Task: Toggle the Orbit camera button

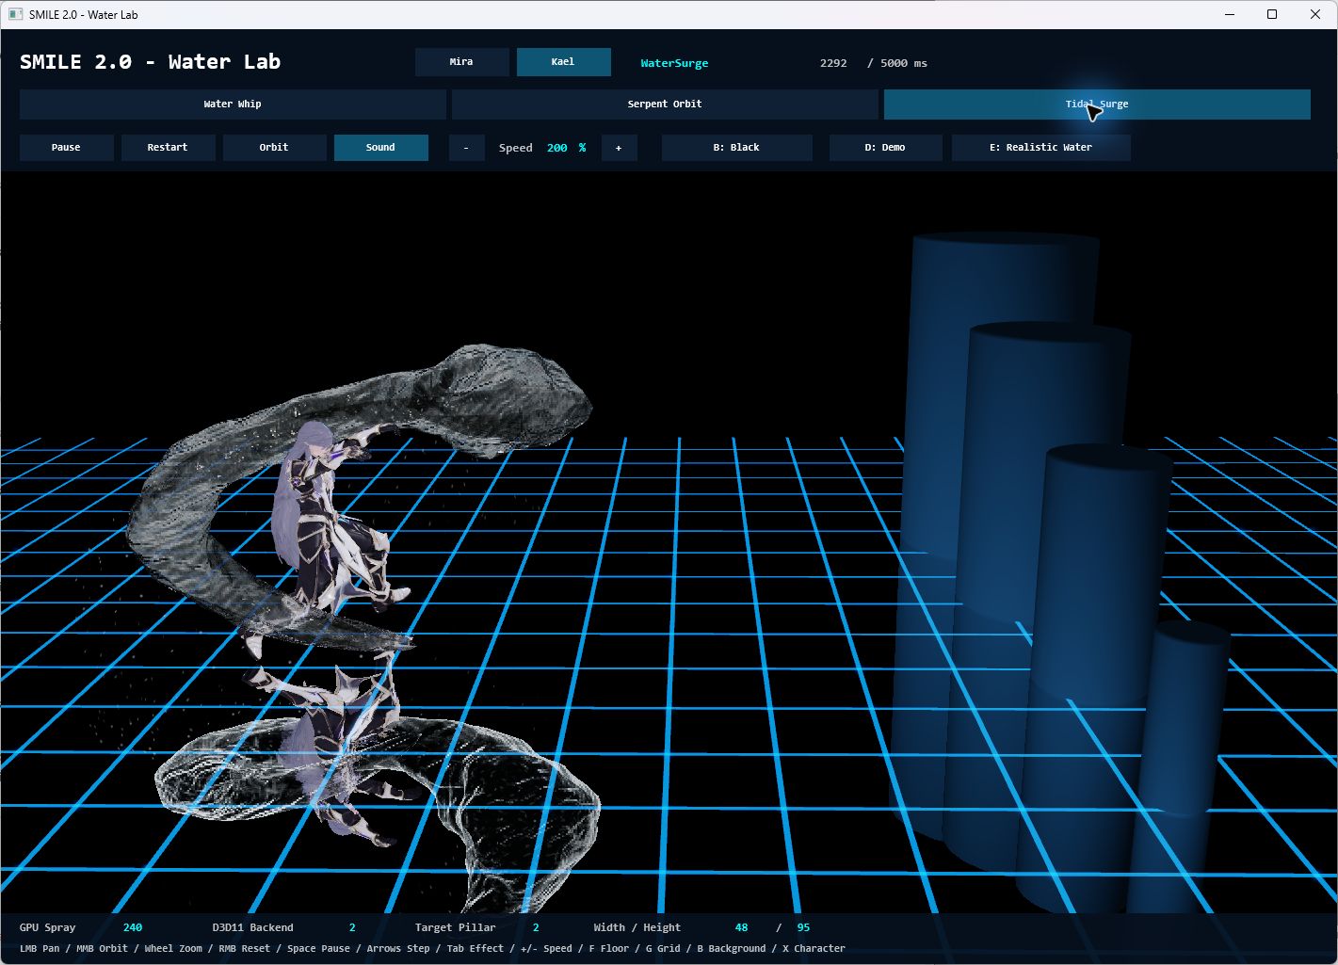Action: pyautogui.click(x=274, y=148)
